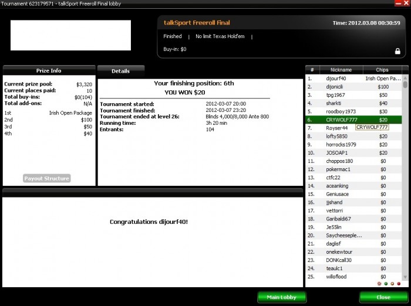Select winner dijourf40 in the player list
Screen dimensions: 411x306
click(353, 79)
